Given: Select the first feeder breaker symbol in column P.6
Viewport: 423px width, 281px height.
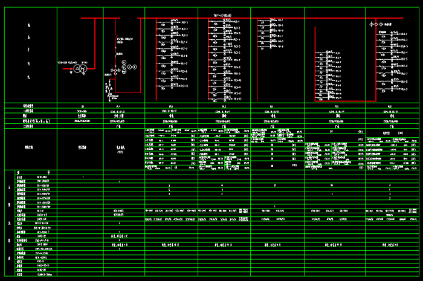Looking at the screenshot, I should click(384, 33).
